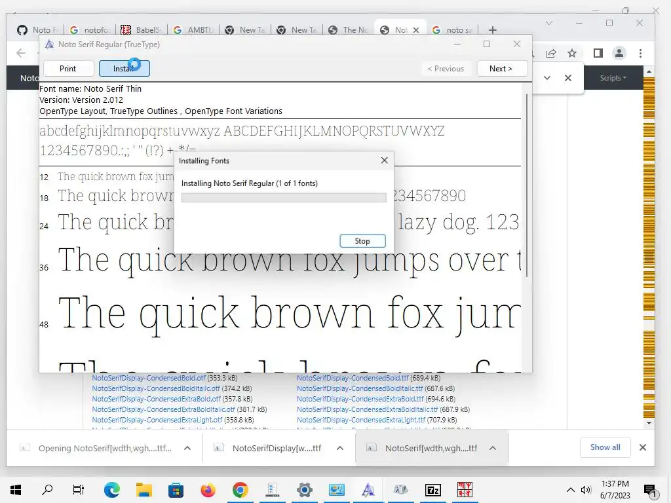Switch to the BabelStone browser tab
This screenshot has width=671, height=503.
pos(142,30)
